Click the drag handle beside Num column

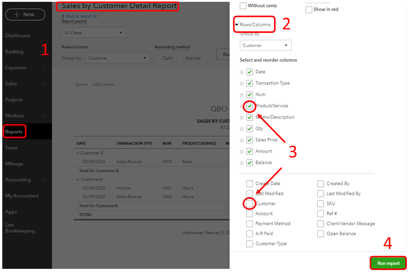[242, 95]
